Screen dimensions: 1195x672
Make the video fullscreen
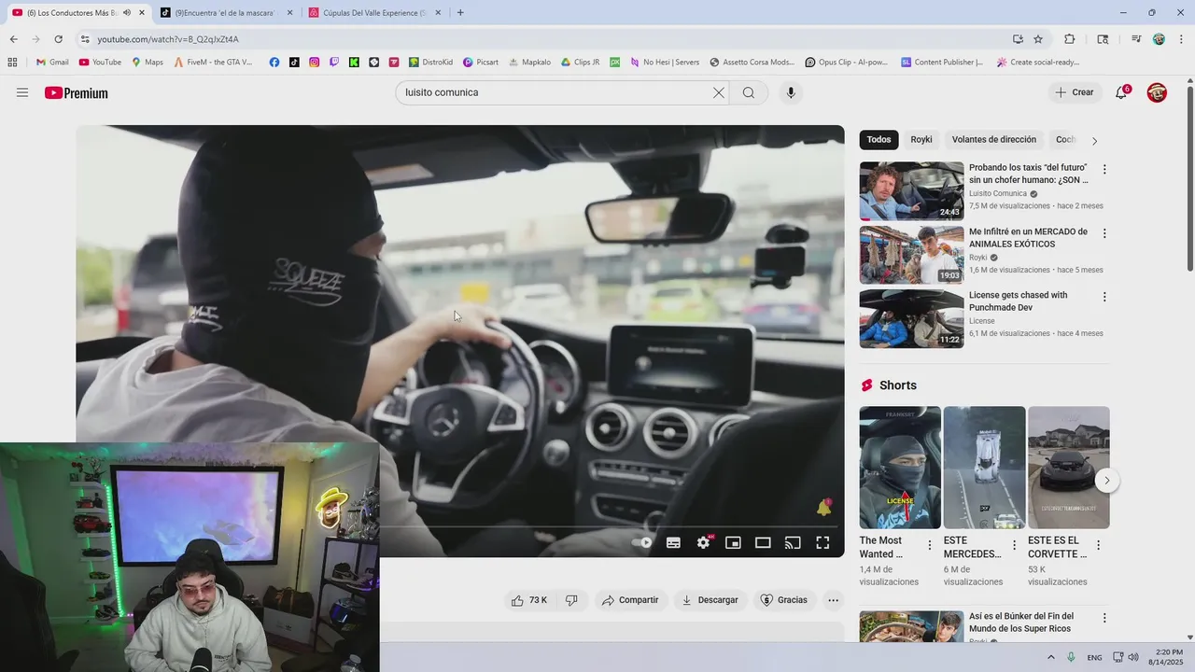tap(822, 542)
